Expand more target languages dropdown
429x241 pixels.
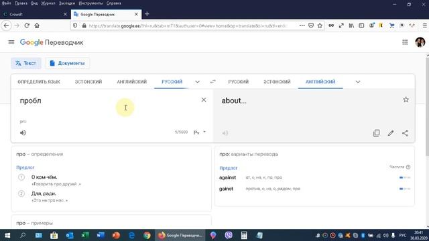pyautogui.click(x=357, y=82)
